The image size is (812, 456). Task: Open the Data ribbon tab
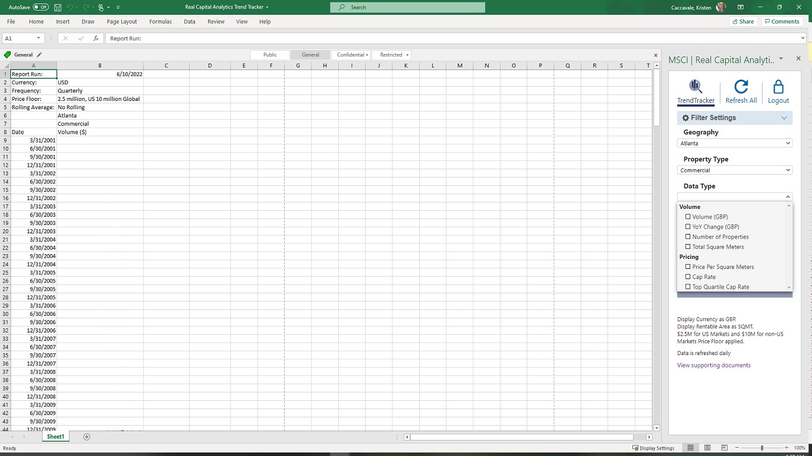(x=190, y=21)
